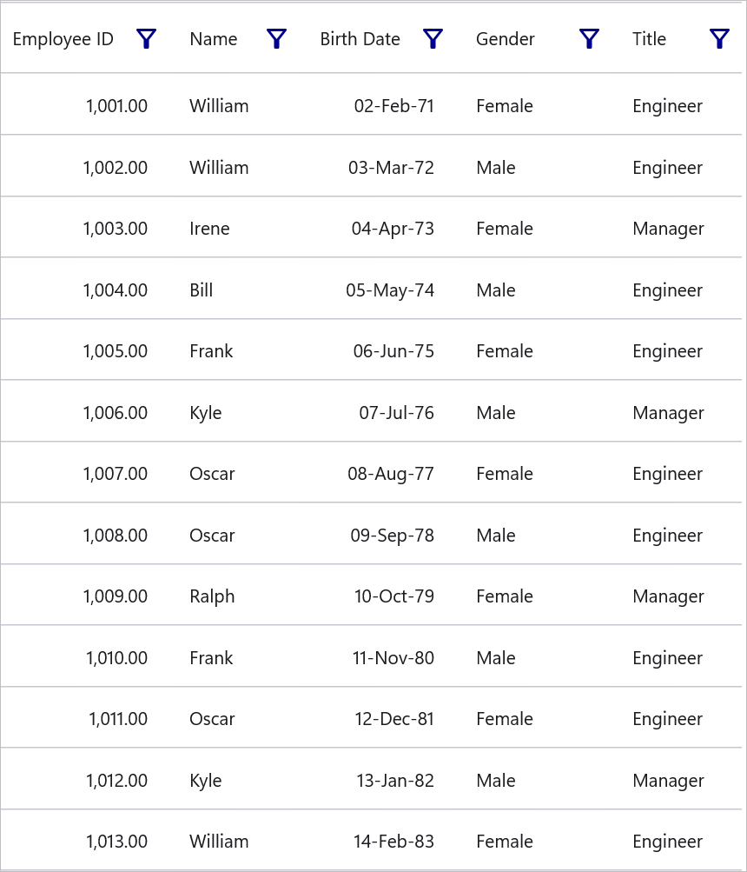
Task: Select employee ID 1,013.00 cell
Action: [x=116, y=842]
